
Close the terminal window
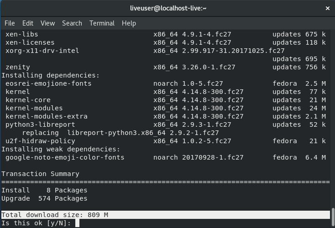[x=328, y=8]
